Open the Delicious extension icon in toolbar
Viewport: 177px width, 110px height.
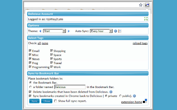[147, 5]
